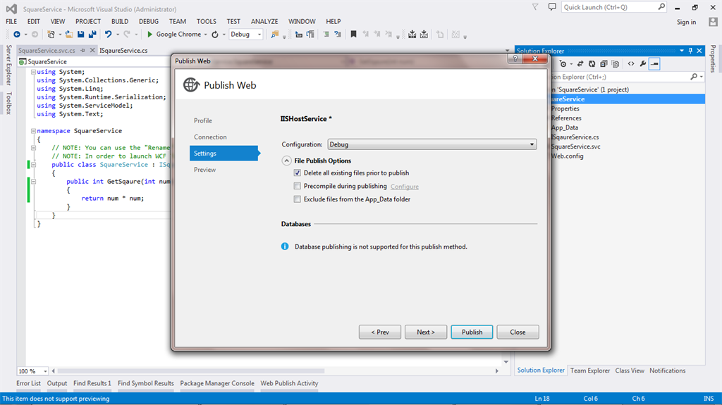Click the Save All icon
This screenshot has height=405, width=722.
click(92, 35)
